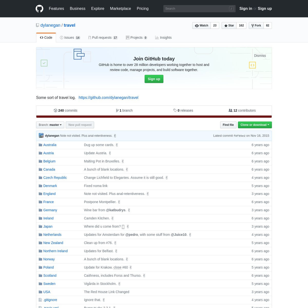308x308 pixels.
Task: Dismiss the Join GitHub banner
Action: click(x=260, y=55)
